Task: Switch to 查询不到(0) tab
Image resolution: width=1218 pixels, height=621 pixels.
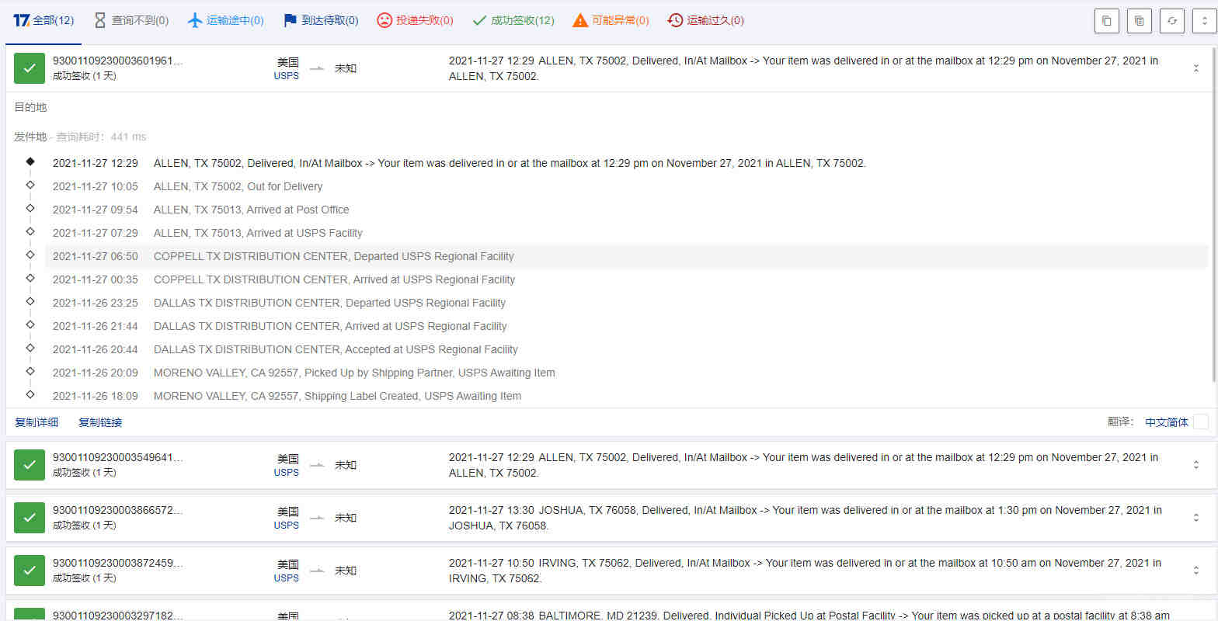Action: coord(131,21)
